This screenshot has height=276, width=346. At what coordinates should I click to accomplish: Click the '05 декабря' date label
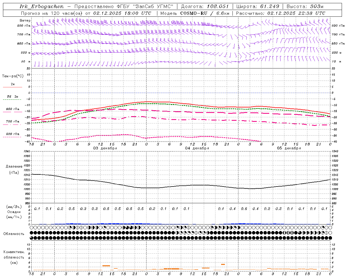coord(289,148)
